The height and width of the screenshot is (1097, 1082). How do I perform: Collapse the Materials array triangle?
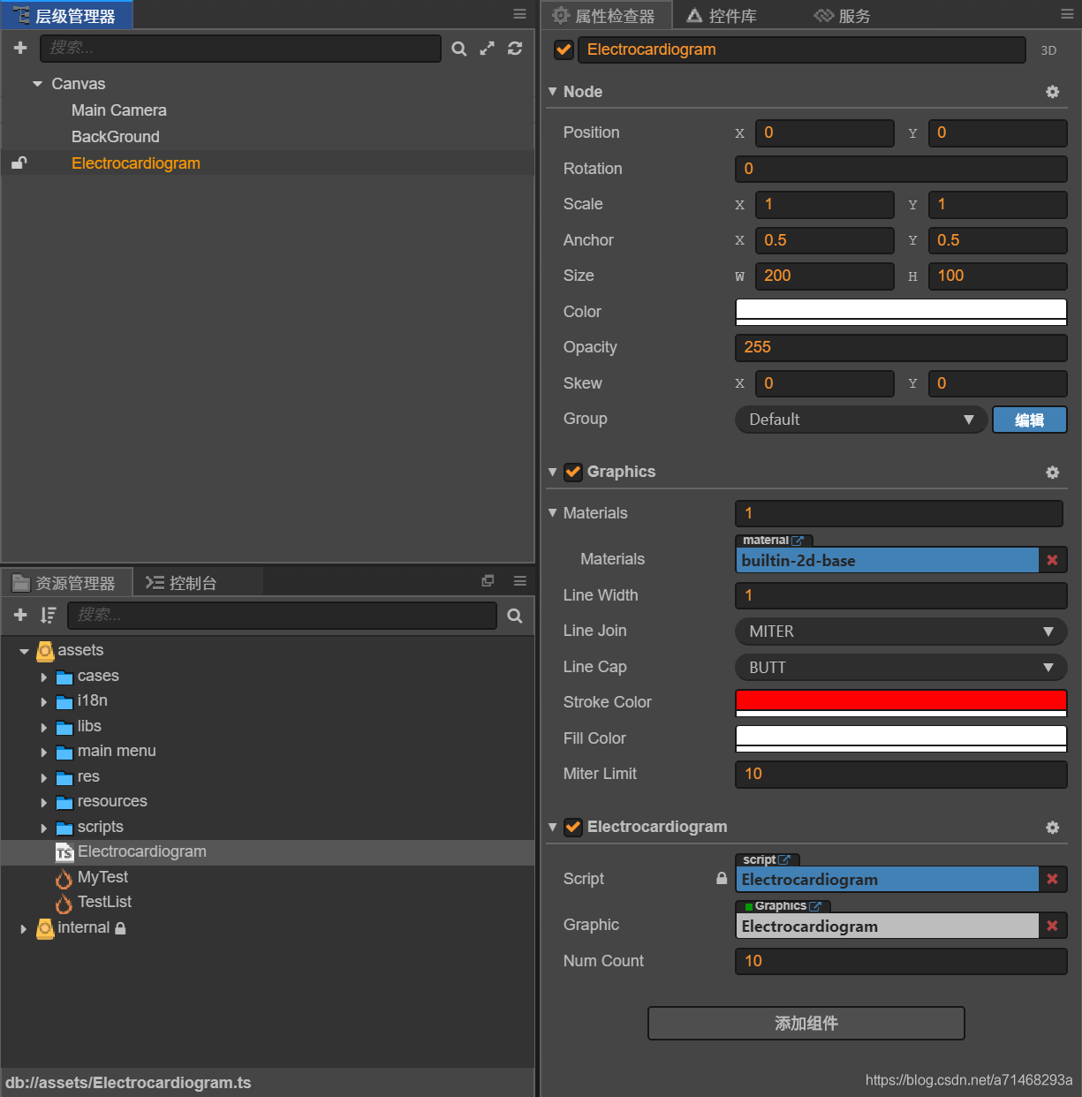(x=553, y=513)
